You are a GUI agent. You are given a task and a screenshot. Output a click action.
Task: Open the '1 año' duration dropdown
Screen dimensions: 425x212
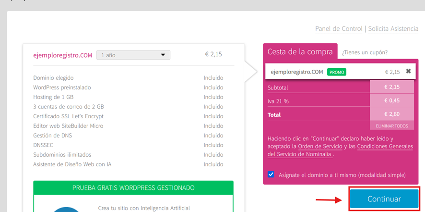click(133, 55)
